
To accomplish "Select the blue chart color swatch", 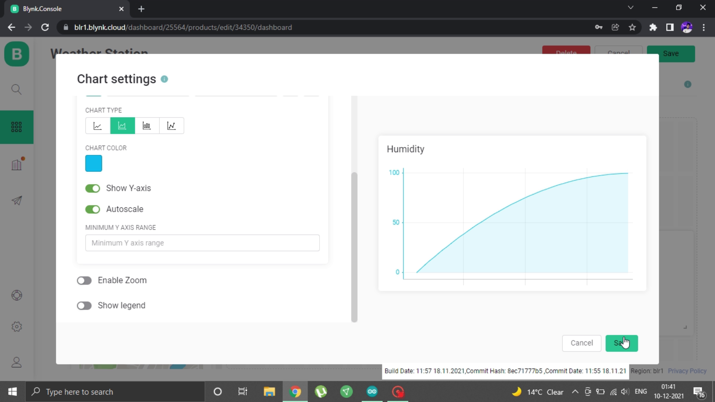I will click(93, 163).
